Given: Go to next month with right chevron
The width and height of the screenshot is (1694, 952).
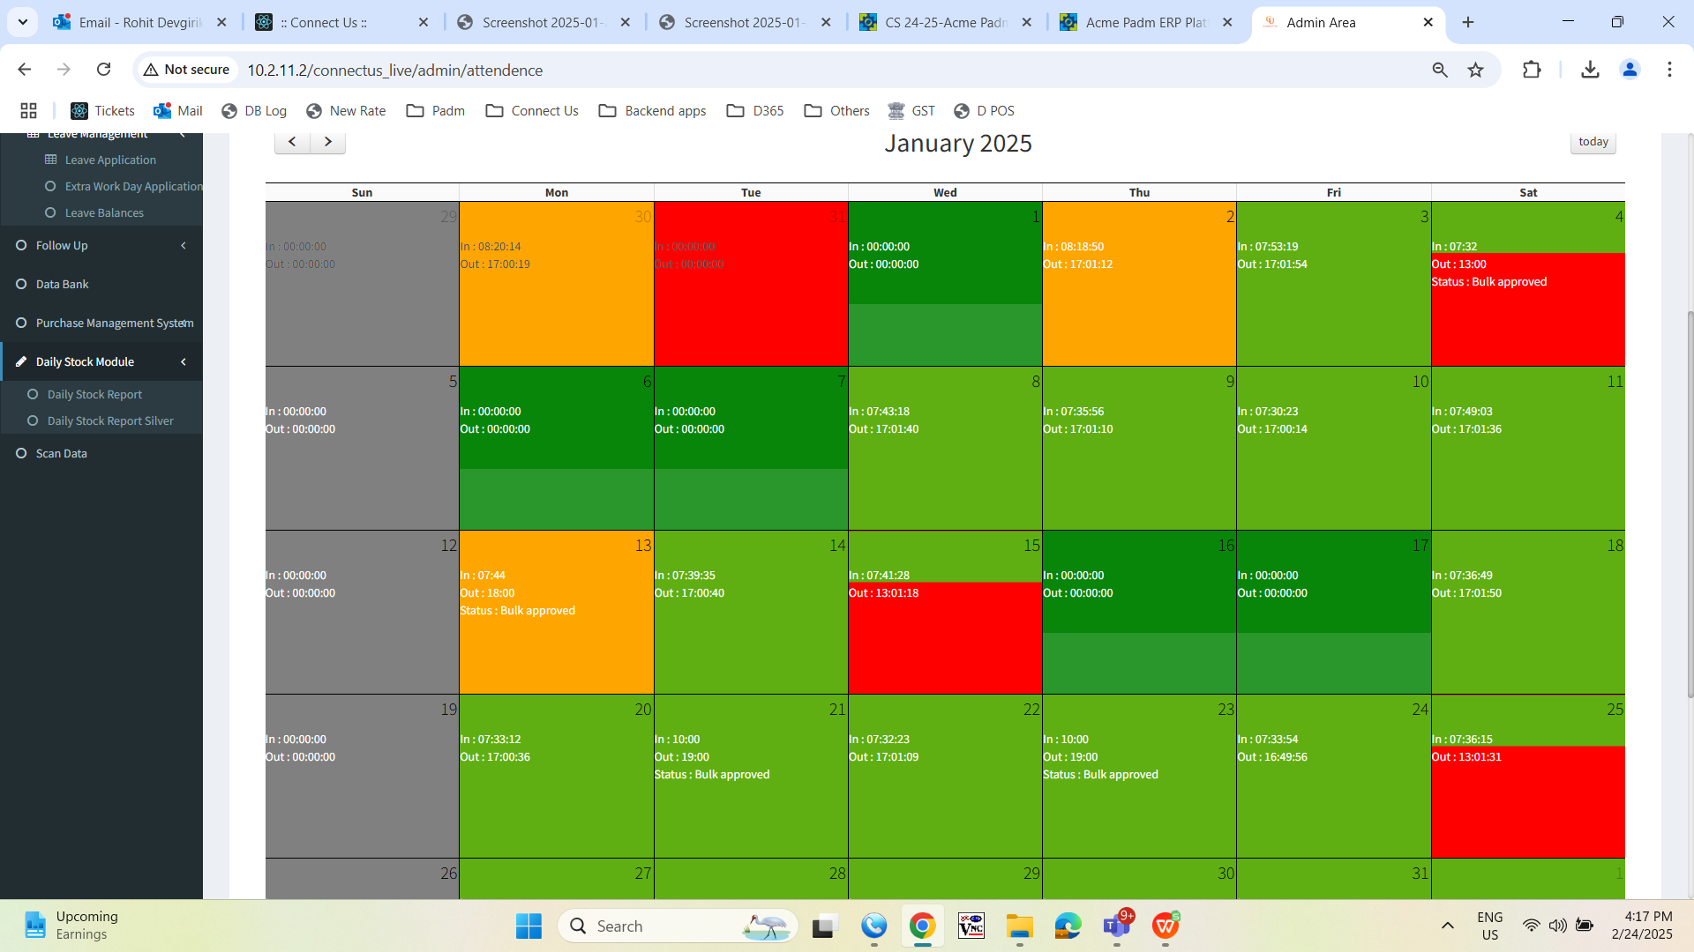Looking at the screenshot, I should 327,142.
